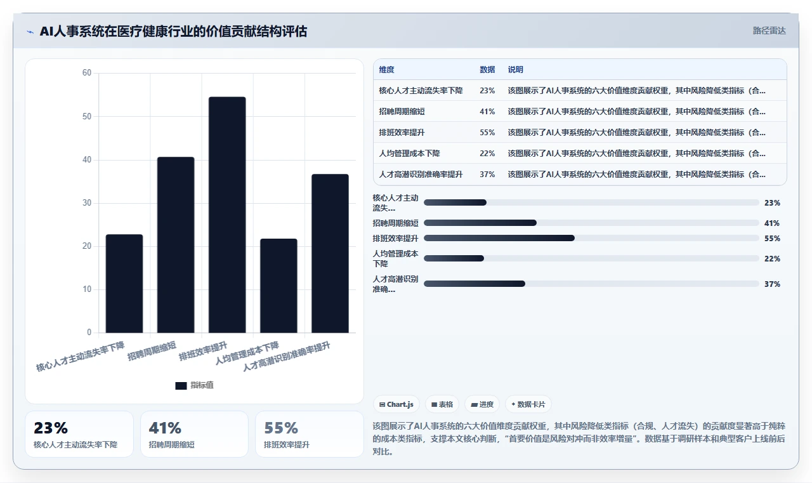Viewport: 812px width, 483px height.
Task: Click the 维度 column header in the table
Action: [386, 70]
